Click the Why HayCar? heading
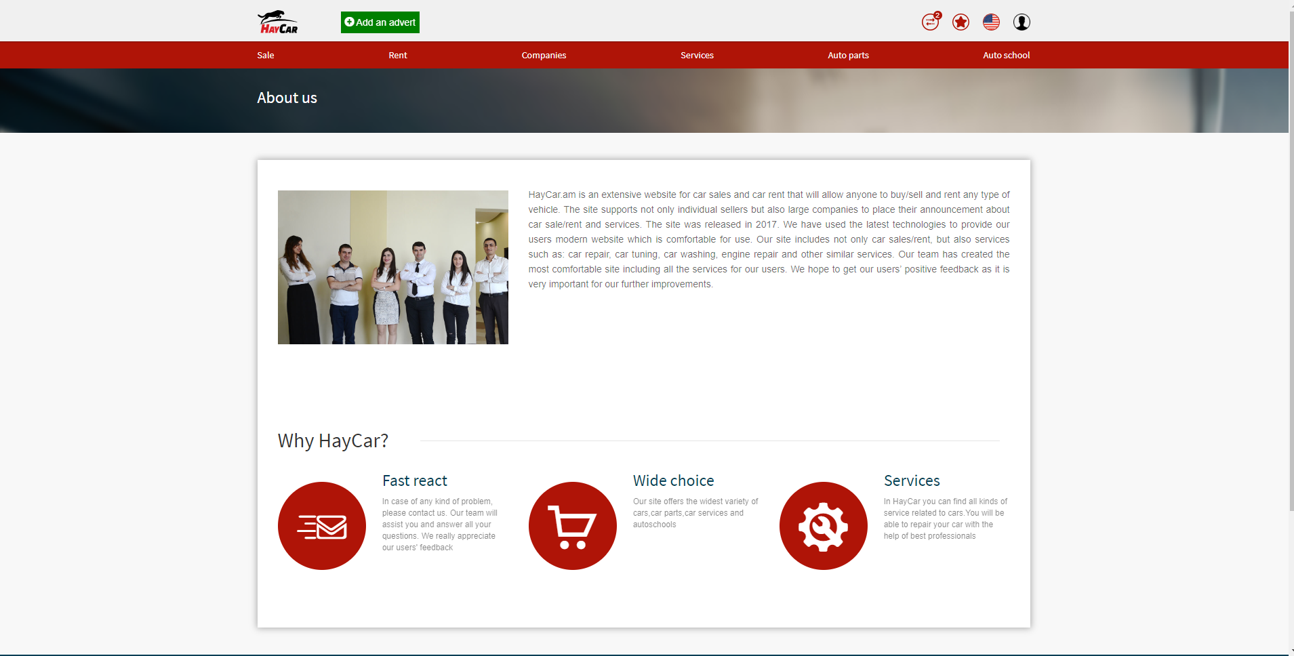Viewport: 1294px width, 656px height. point(333,440)
